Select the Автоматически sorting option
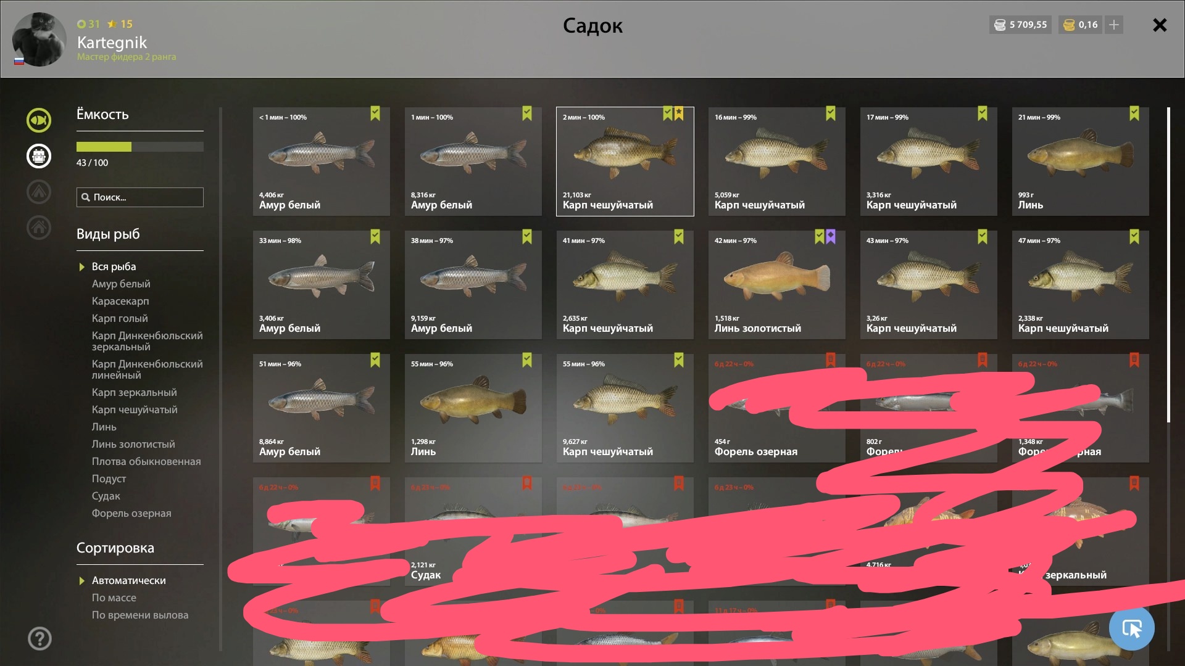This screenshot has width=1185, height=666. pos(128,580)
